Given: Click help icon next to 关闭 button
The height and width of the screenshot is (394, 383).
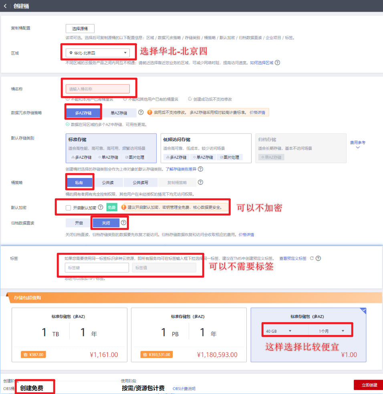Looking at the screenshot, I should [123, 222].
